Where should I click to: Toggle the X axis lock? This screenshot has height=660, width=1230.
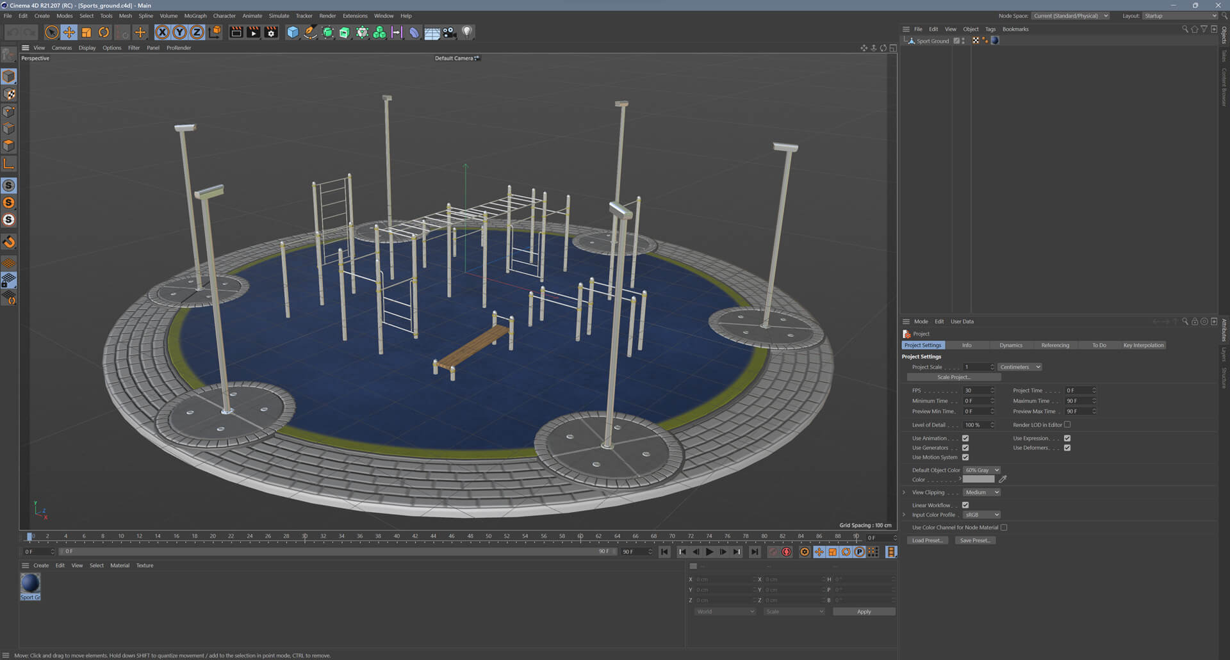point(163,32)
